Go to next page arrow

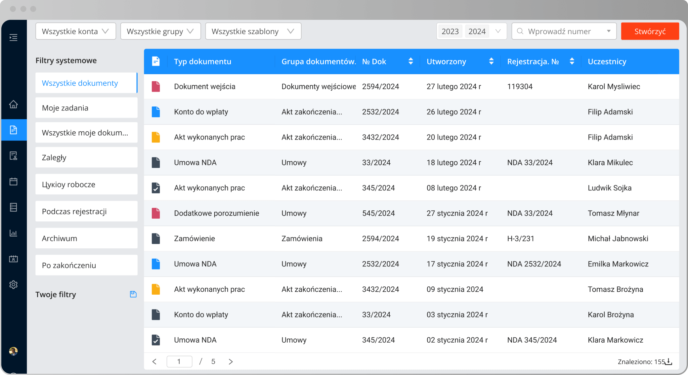point(231,361)
